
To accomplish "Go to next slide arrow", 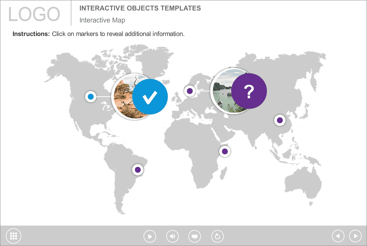I will tap(355, 236).
